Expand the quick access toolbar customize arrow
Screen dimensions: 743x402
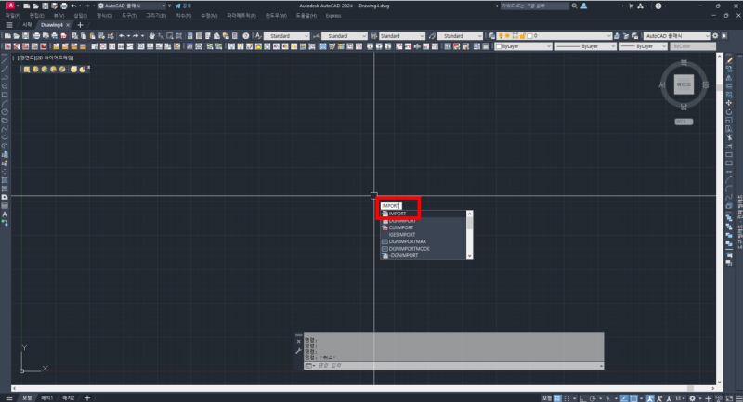[170, 6]
